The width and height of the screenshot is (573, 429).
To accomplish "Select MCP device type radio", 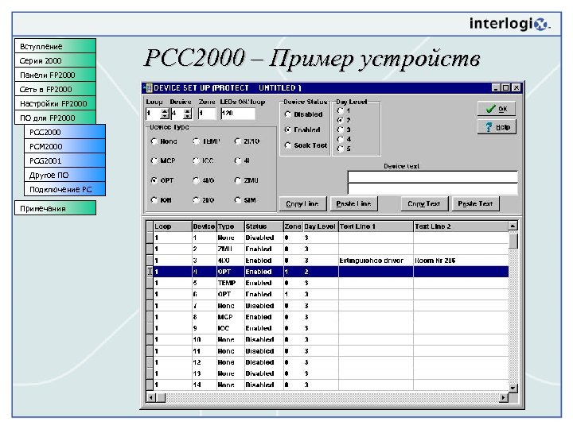I will pyautogui.click(x=154, y=160).
